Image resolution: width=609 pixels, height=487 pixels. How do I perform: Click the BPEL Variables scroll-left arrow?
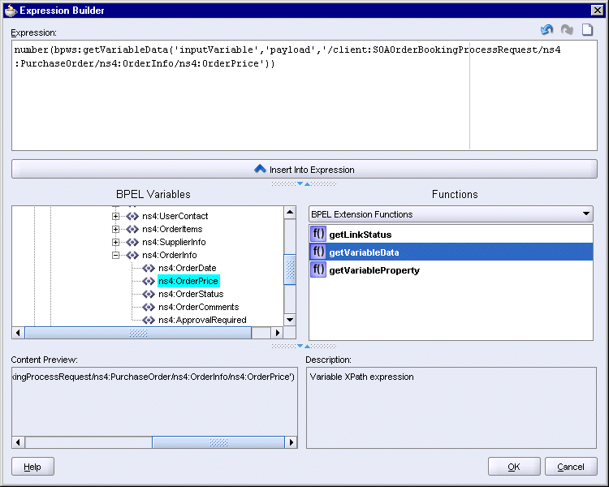(x=18, y=333)
